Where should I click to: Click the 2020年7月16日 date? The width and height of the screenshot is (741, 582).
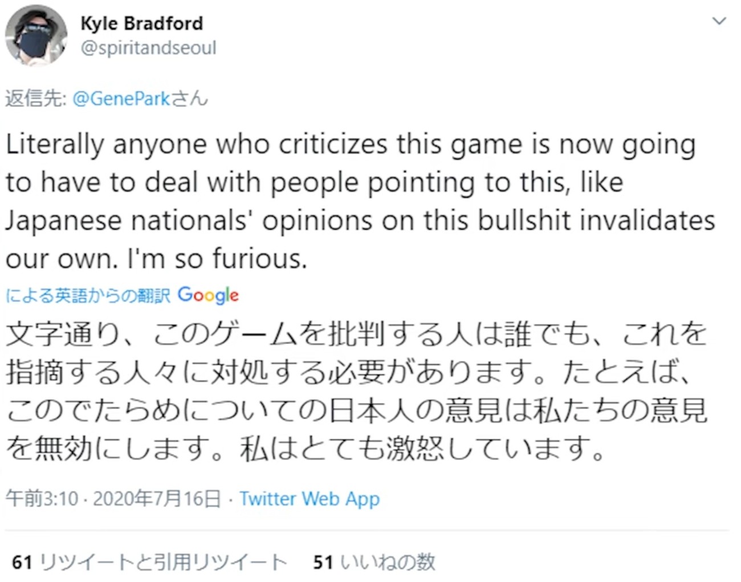click(x=157, y=499)
